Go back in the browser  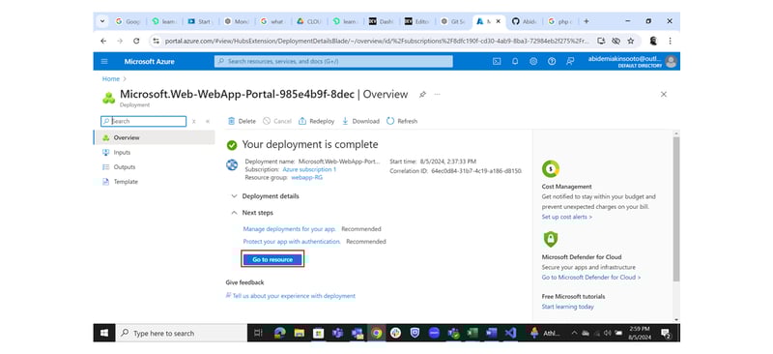click(x=103, y=41)
